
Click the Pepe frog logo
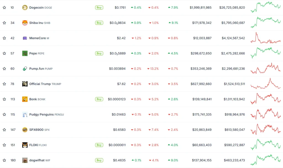point(25,53)
